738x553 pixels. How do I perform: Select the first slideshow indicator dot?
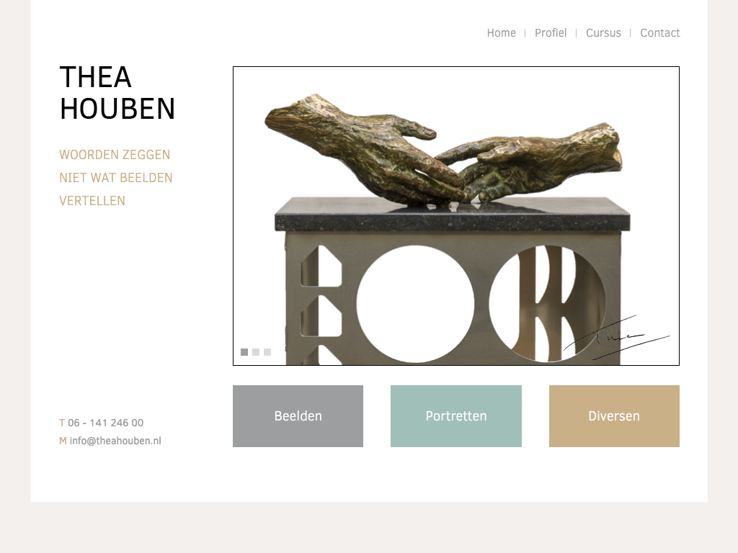(244, 352)
